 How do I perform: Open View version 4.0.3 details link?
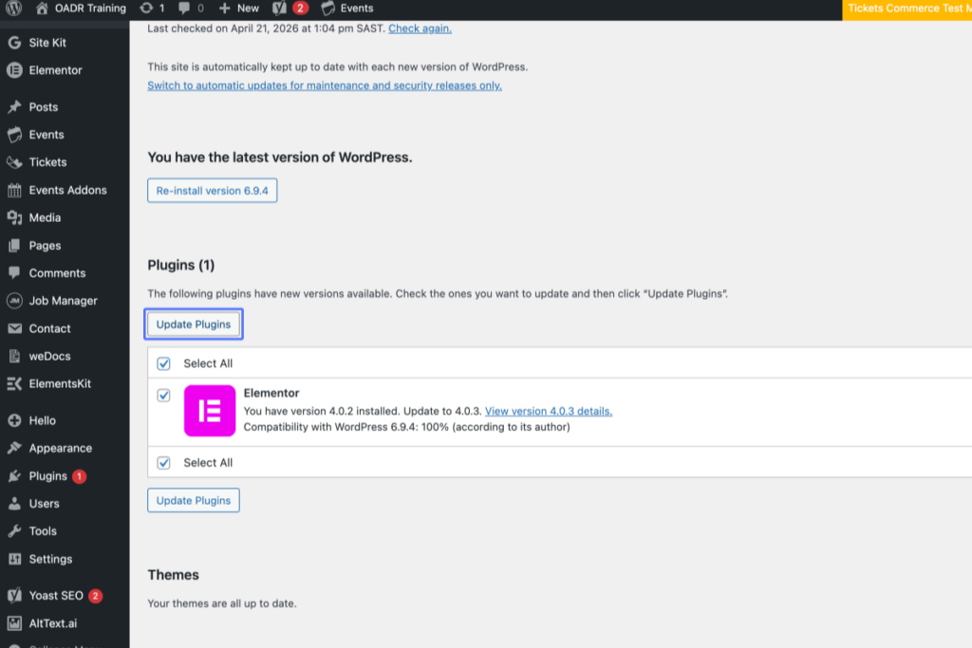point(549,411)
